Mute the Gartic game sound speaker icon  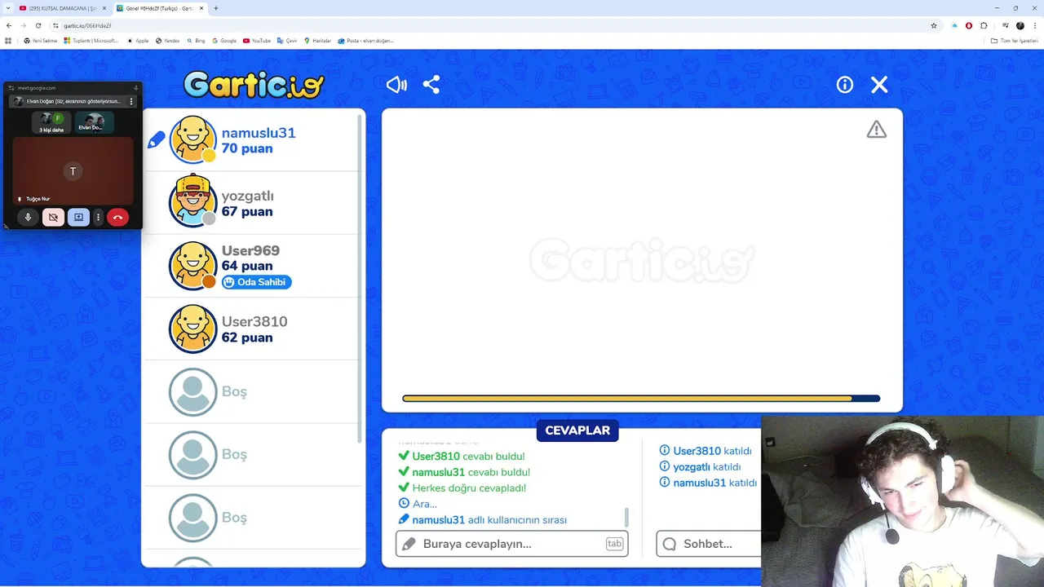tap(396, 85)
